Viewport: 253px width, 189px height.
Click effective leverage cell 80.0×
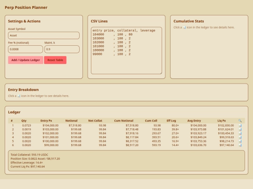click(x=175, y=126)
